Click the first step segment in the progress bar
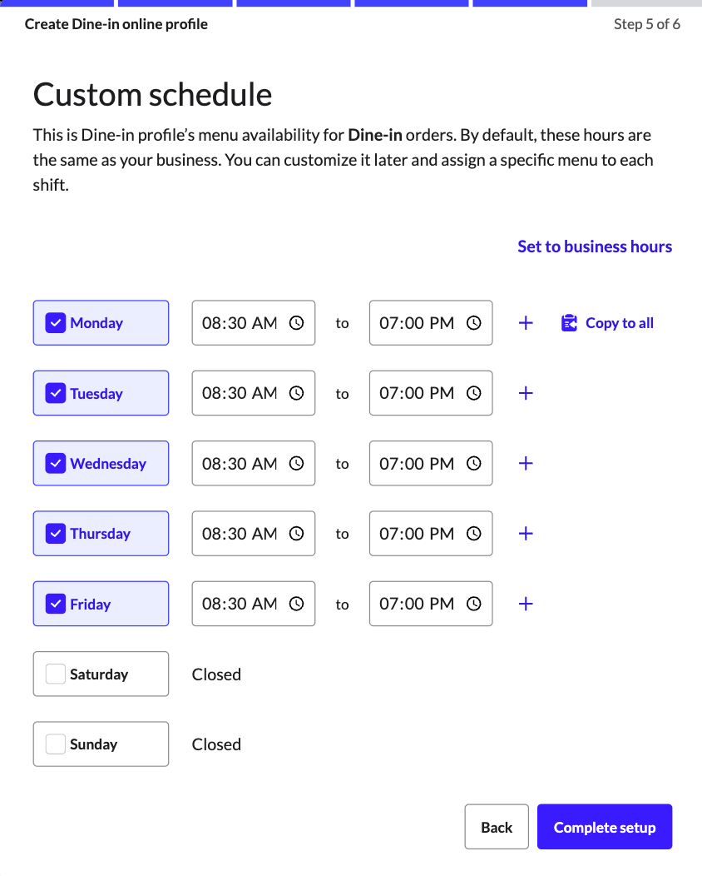The width and height of the screenshot is (702, 876). (x=57, y=2)
